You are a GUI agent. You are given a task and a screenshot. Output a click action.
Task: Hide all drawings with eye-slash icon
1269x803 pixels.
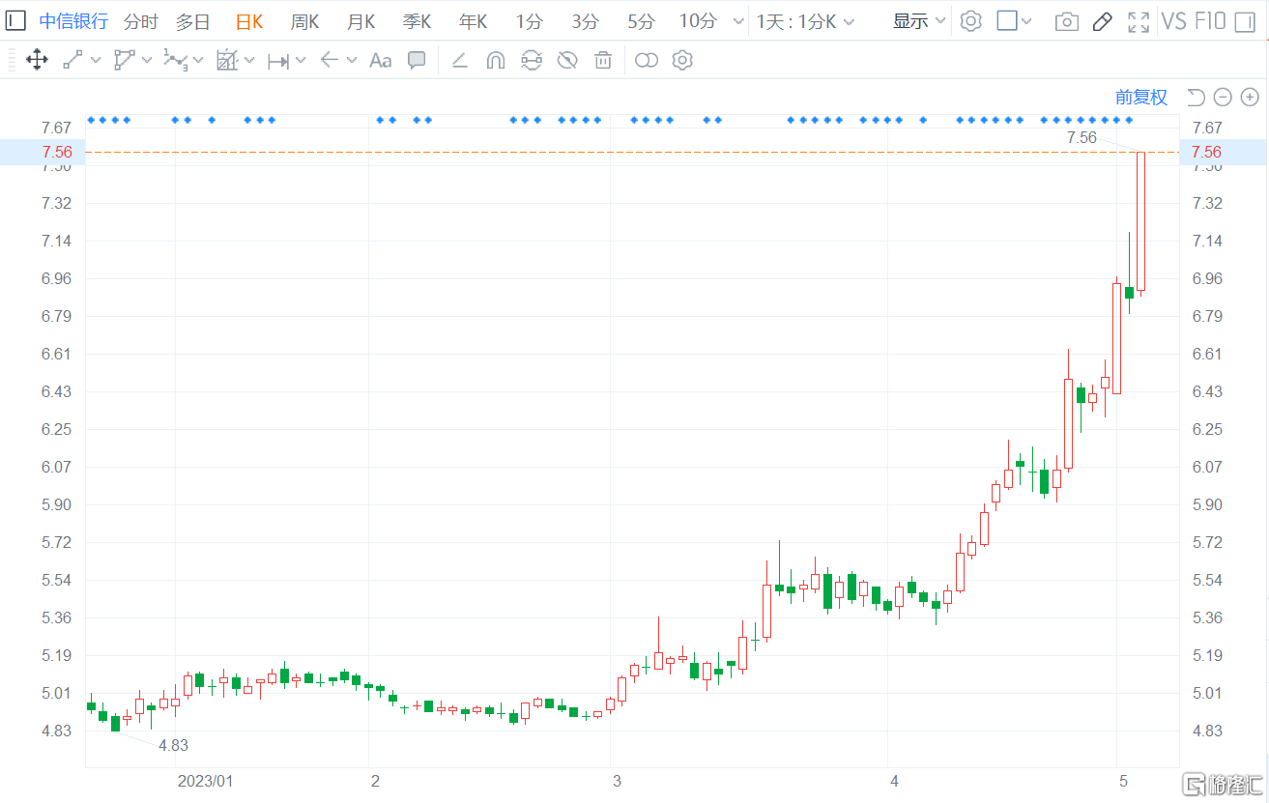click(x=567, y=60)
